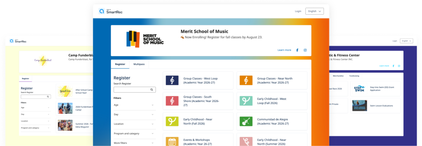Open the Swim Lesson Evaluations thumbnail

tap(360, 106)
